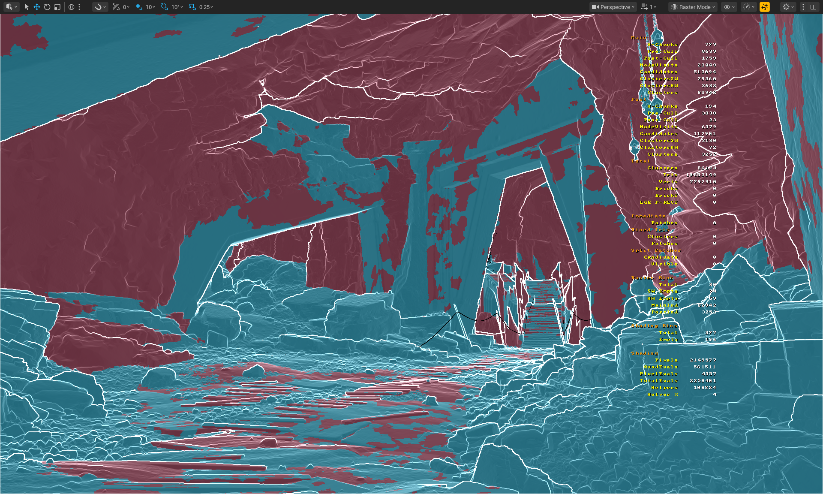Open the viewport layout grid icon
The image size is (823, 494).
813,7
